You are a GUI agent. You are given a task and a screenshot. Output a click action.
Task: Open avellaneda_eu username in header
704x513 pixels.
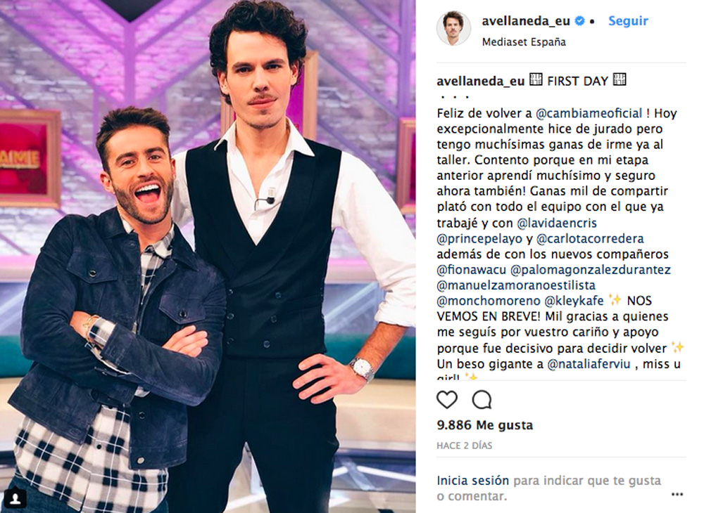point(526,21)
